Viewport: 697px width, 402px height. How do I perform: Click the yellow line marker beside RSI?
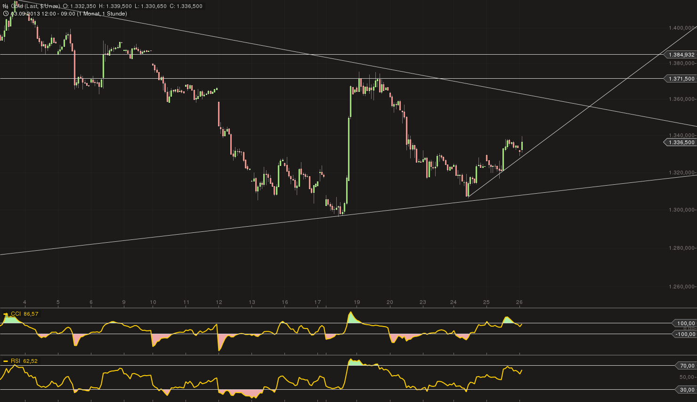[6, 361]
